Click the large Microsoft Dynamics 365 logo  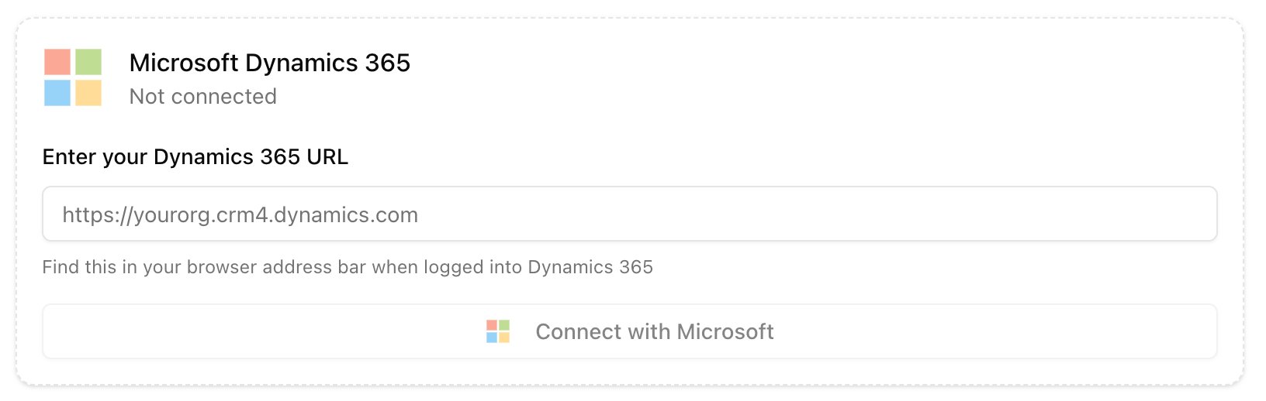click(x=73, y=77)
